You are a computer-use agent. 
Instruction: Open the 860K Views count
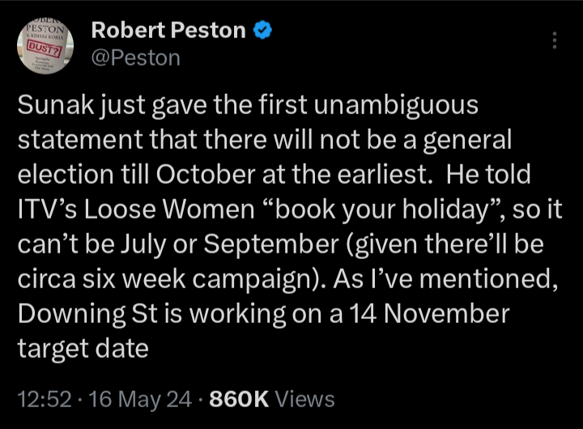272,399
